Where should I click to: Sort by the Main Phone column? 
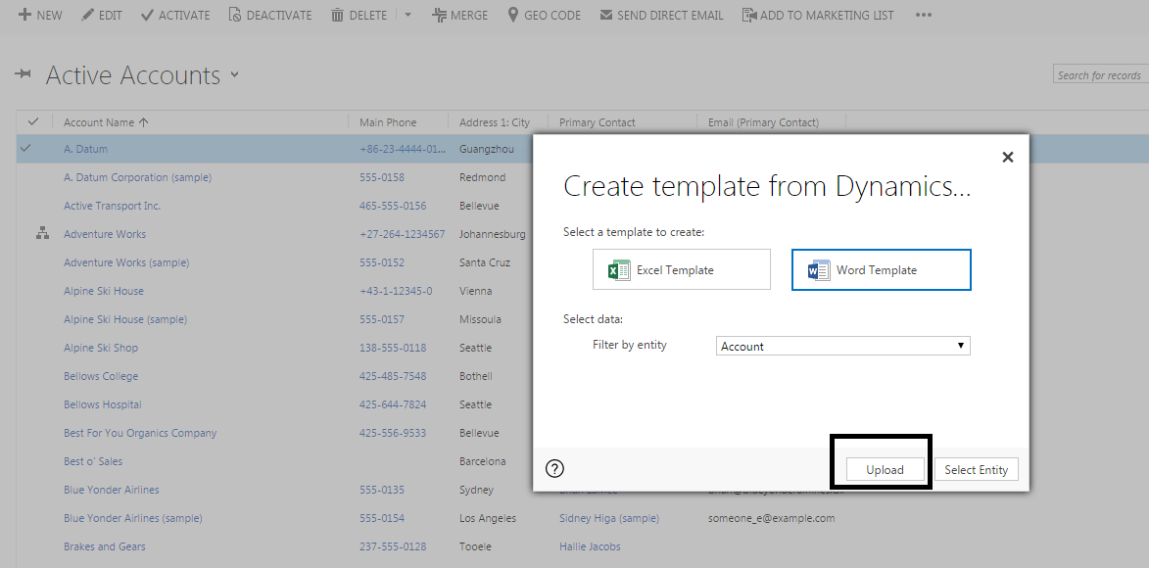(x=388, y=122)
